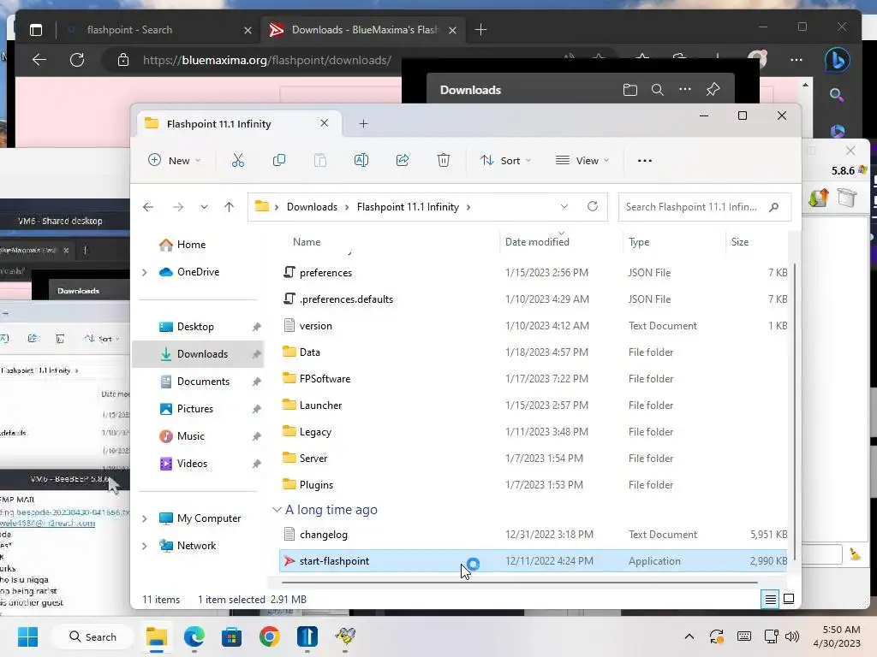Open Pictures in navigation pane
Screen dimensions: 877x657
(194, 409)
